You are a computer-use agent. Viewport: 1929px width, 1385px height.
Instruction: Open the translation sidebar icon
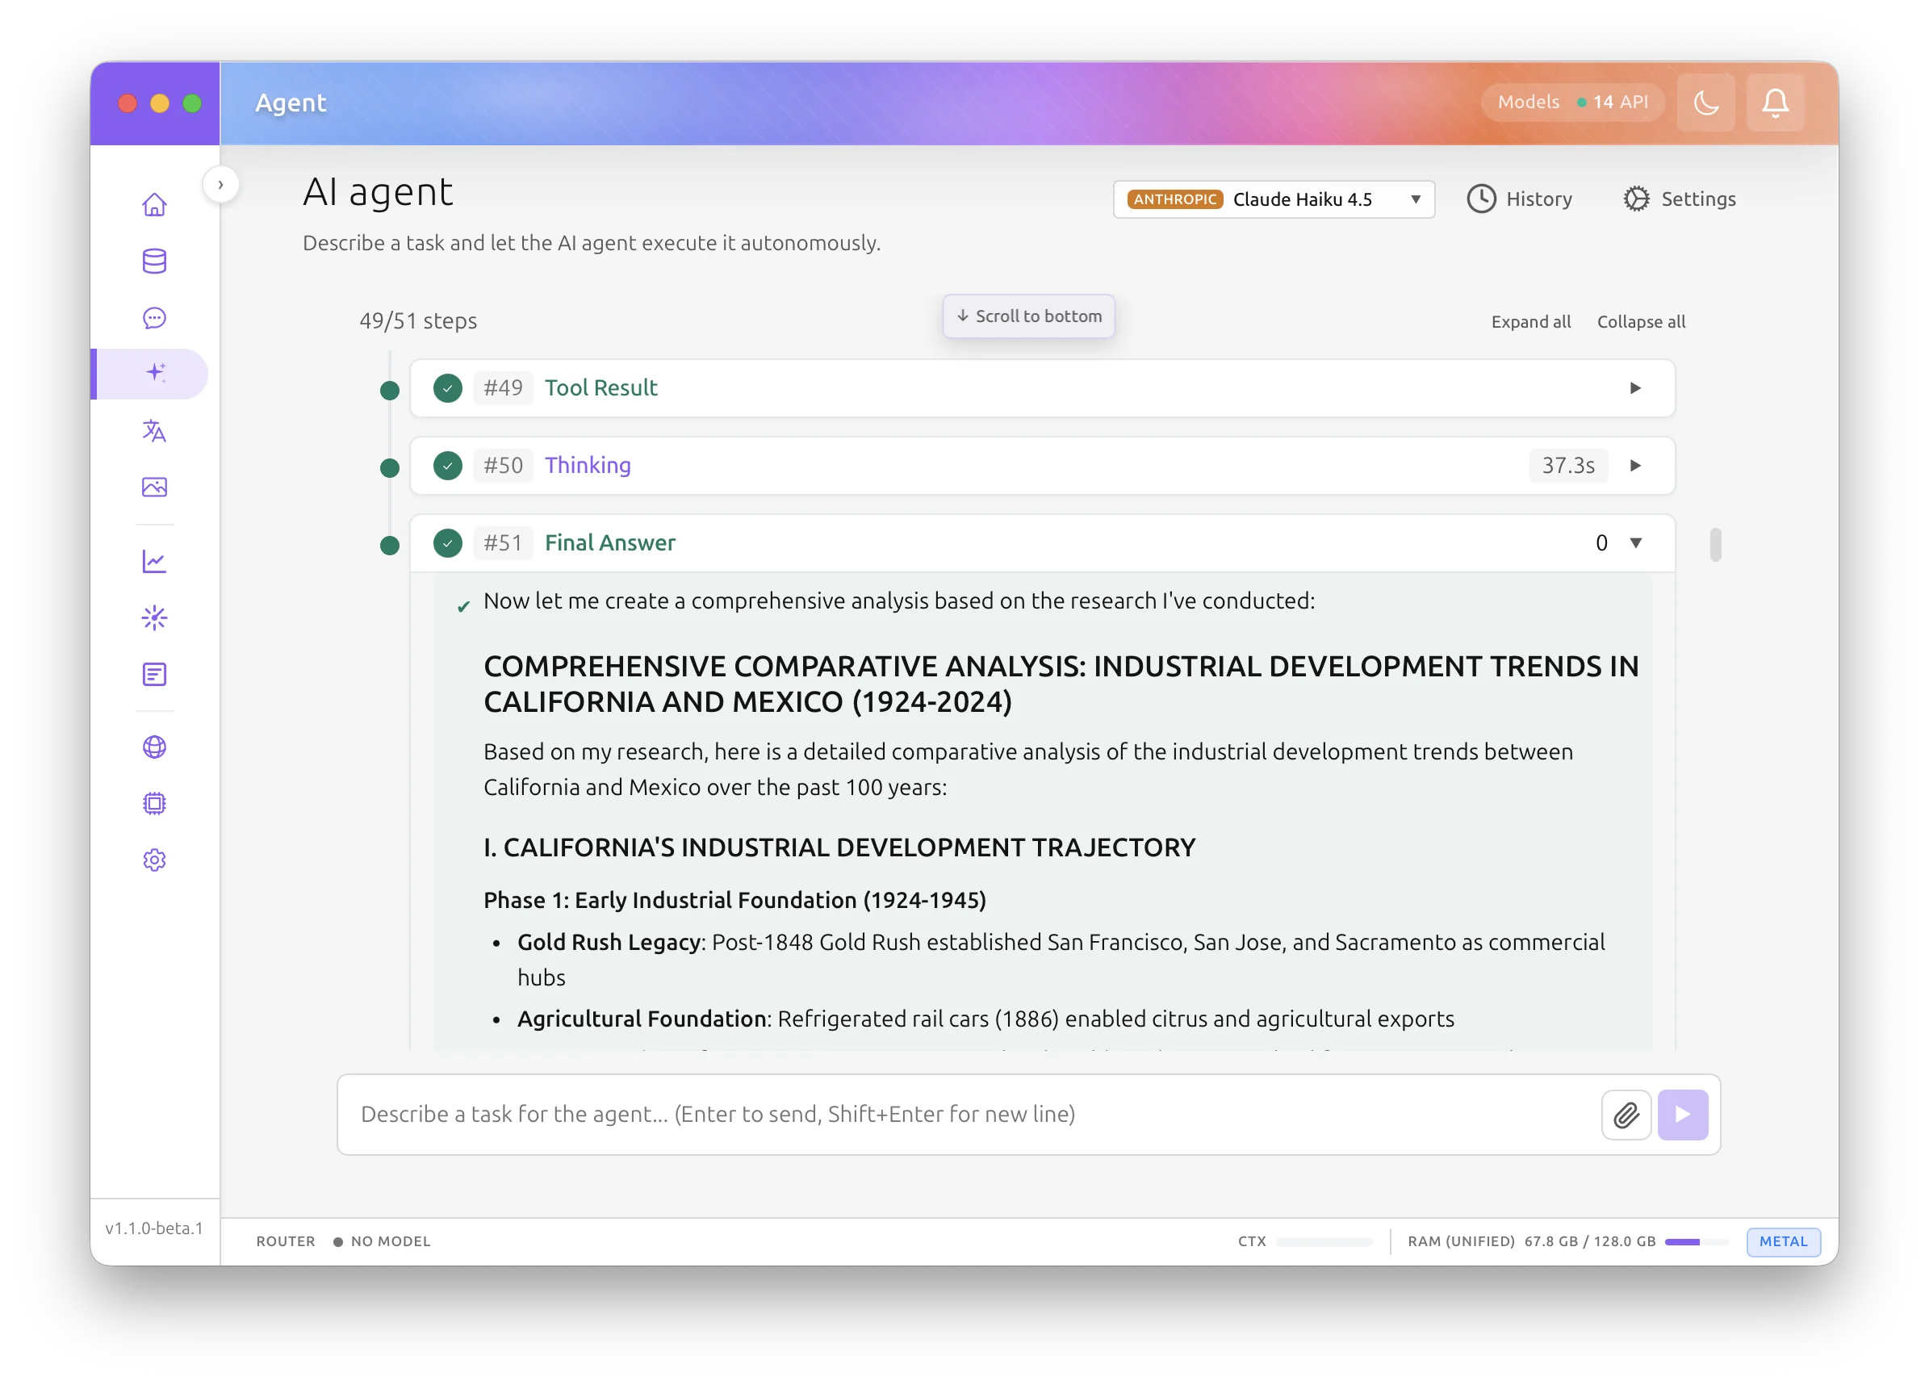(154, 431)
